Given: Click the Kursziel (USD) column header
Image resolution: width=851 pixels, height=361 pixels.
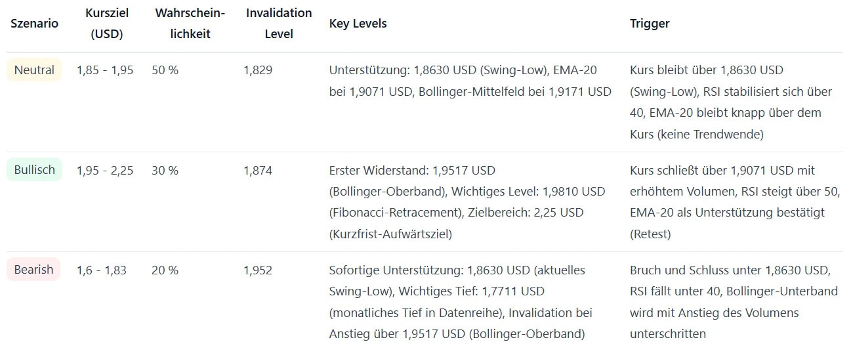Looking at the screenshot, I should point(106,24).
